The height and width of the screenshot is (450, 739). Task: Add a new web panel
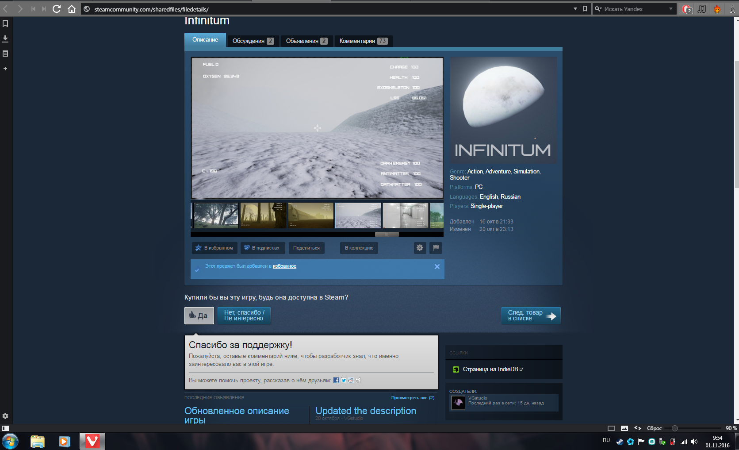click(5, 69)
